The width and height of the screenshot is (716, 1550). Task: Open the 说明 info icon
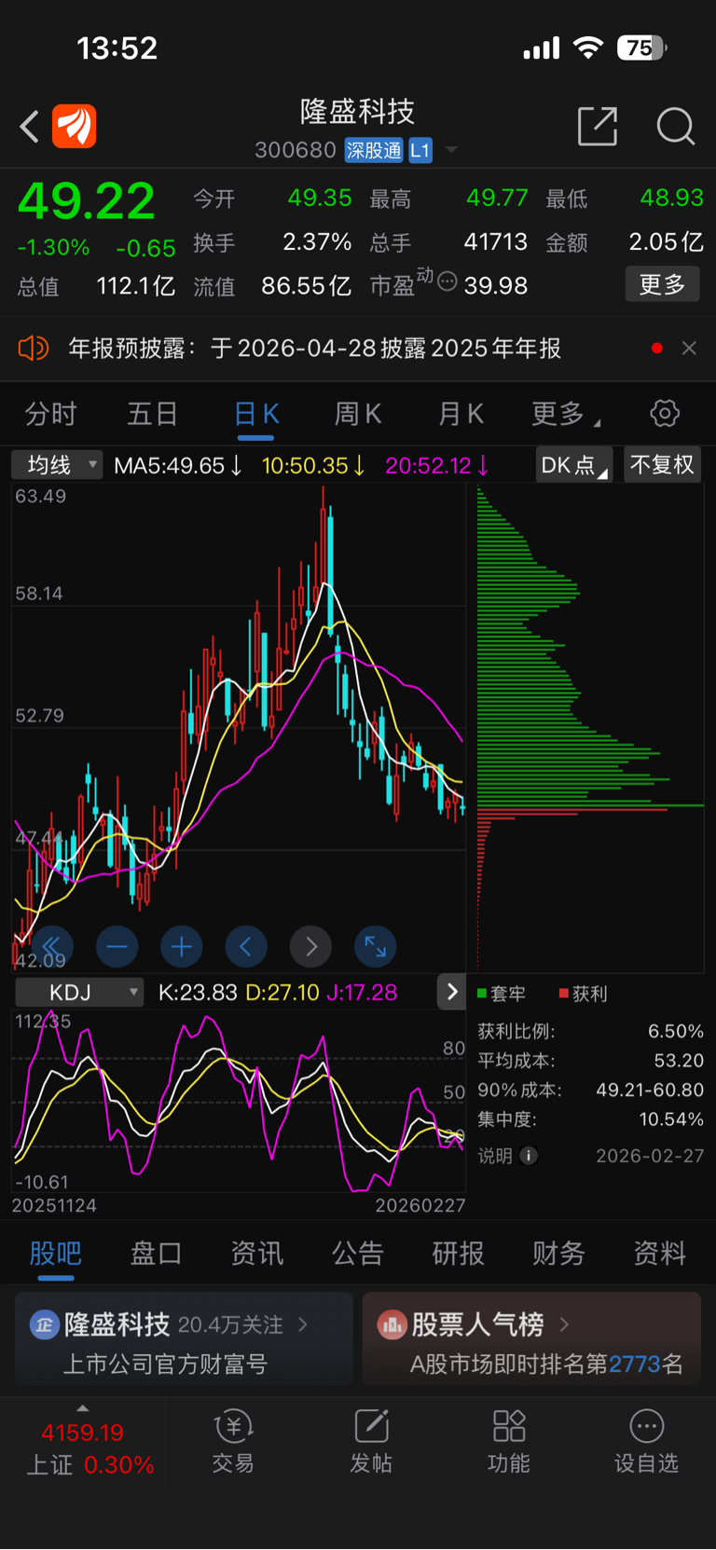tap(529, 1156)
